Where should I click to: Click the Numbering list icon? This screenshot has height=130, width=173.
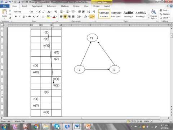click(67, 12)
